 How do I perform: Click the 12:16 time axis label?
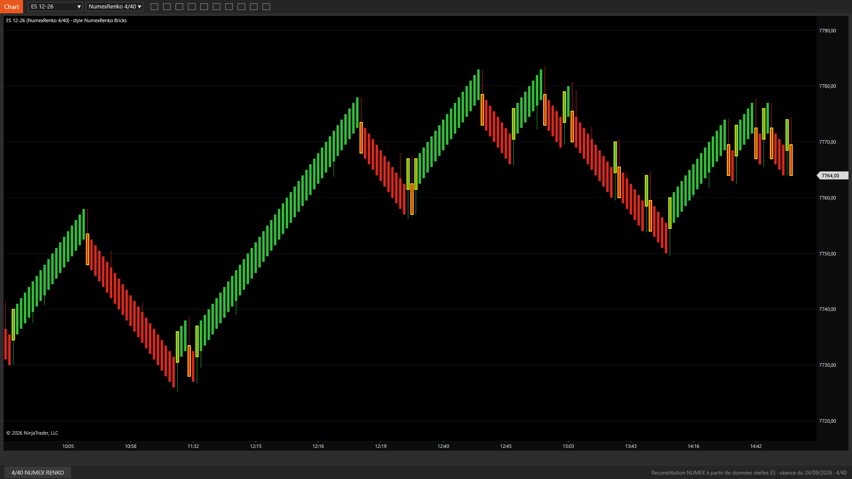318,446
